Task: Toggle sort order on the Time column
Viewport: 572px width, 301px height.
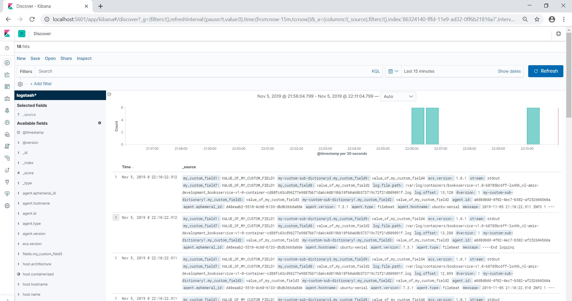Action: 132,167
